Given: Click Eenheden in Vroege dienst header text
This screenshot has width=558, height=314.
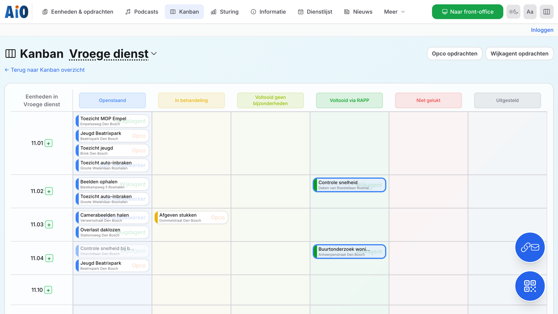Looking at the screenshot, I should [x=42, y=100].
